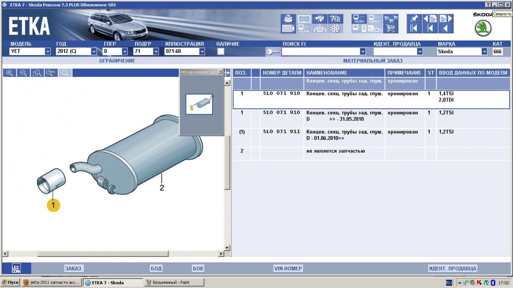
Task: Click ИДЕНТ. ПРОДАВЦА in the bottom bar
Action: 452,268
